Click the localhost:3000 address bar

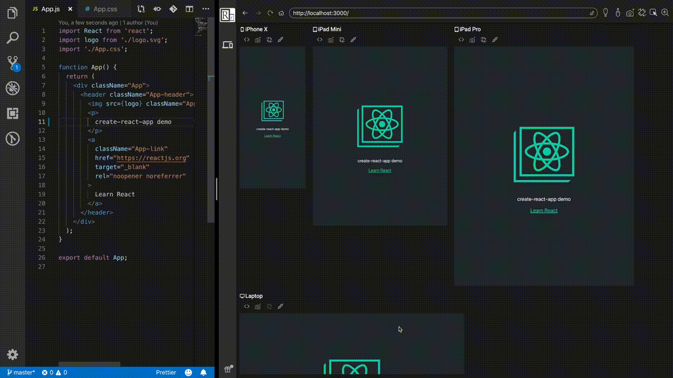(x=443, y=13)
